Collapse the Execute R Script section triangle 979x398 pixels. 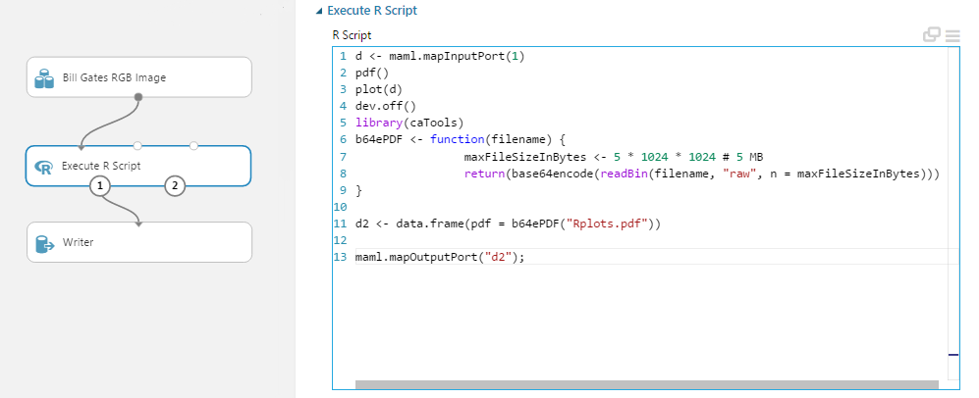point(320,11)
